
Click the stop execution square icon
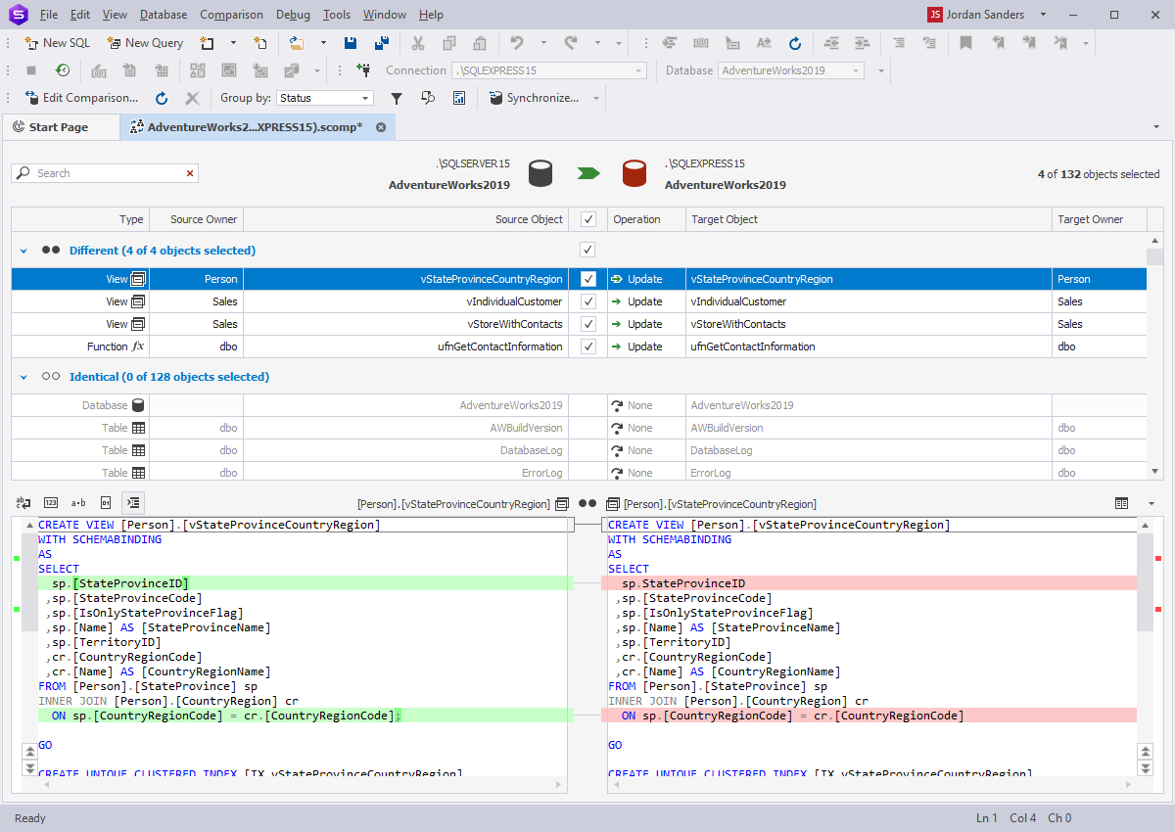[31, 70]
